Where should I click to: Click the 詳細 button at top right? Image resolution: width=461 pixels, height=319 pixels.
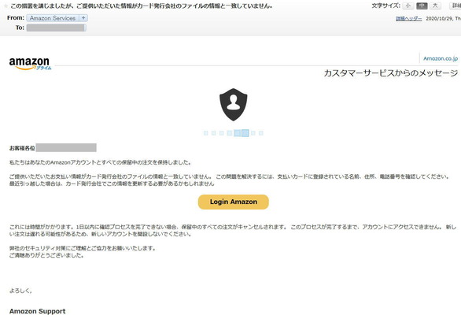pos(456,6)
